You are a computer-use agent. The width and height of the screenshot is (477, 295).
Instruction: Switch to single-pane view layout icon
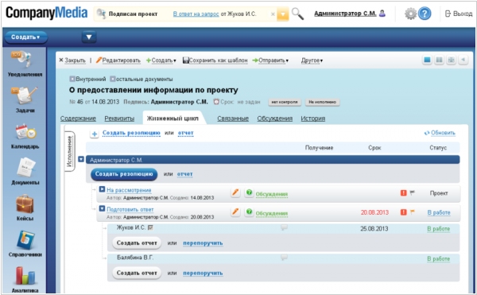click(427, 60)
